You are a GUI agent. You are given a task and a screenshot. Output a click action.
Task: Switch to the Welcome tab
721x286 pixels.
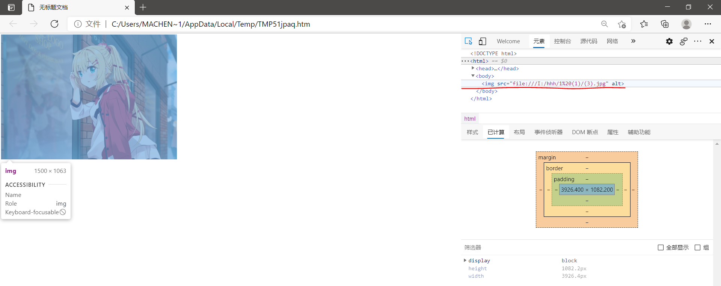[x=508, y=41]
